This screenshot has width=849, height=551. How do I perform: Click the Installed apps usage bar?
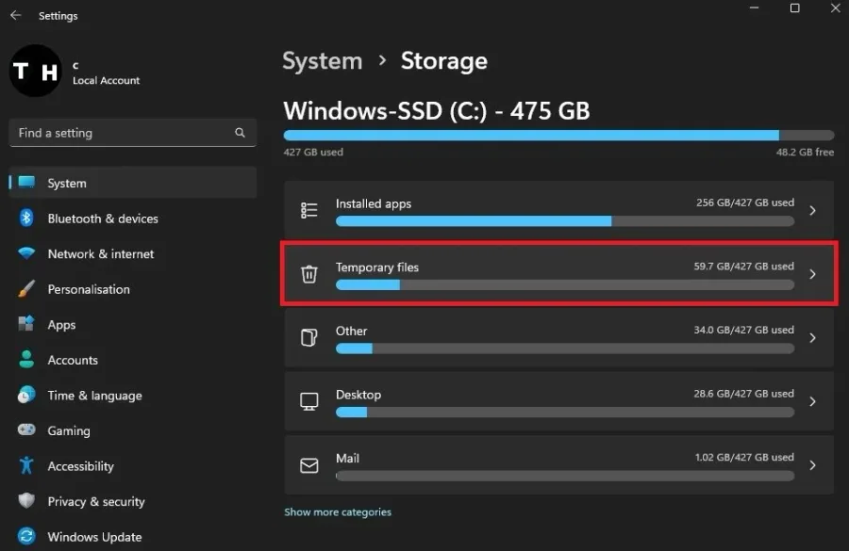click(x=565, y=220)
